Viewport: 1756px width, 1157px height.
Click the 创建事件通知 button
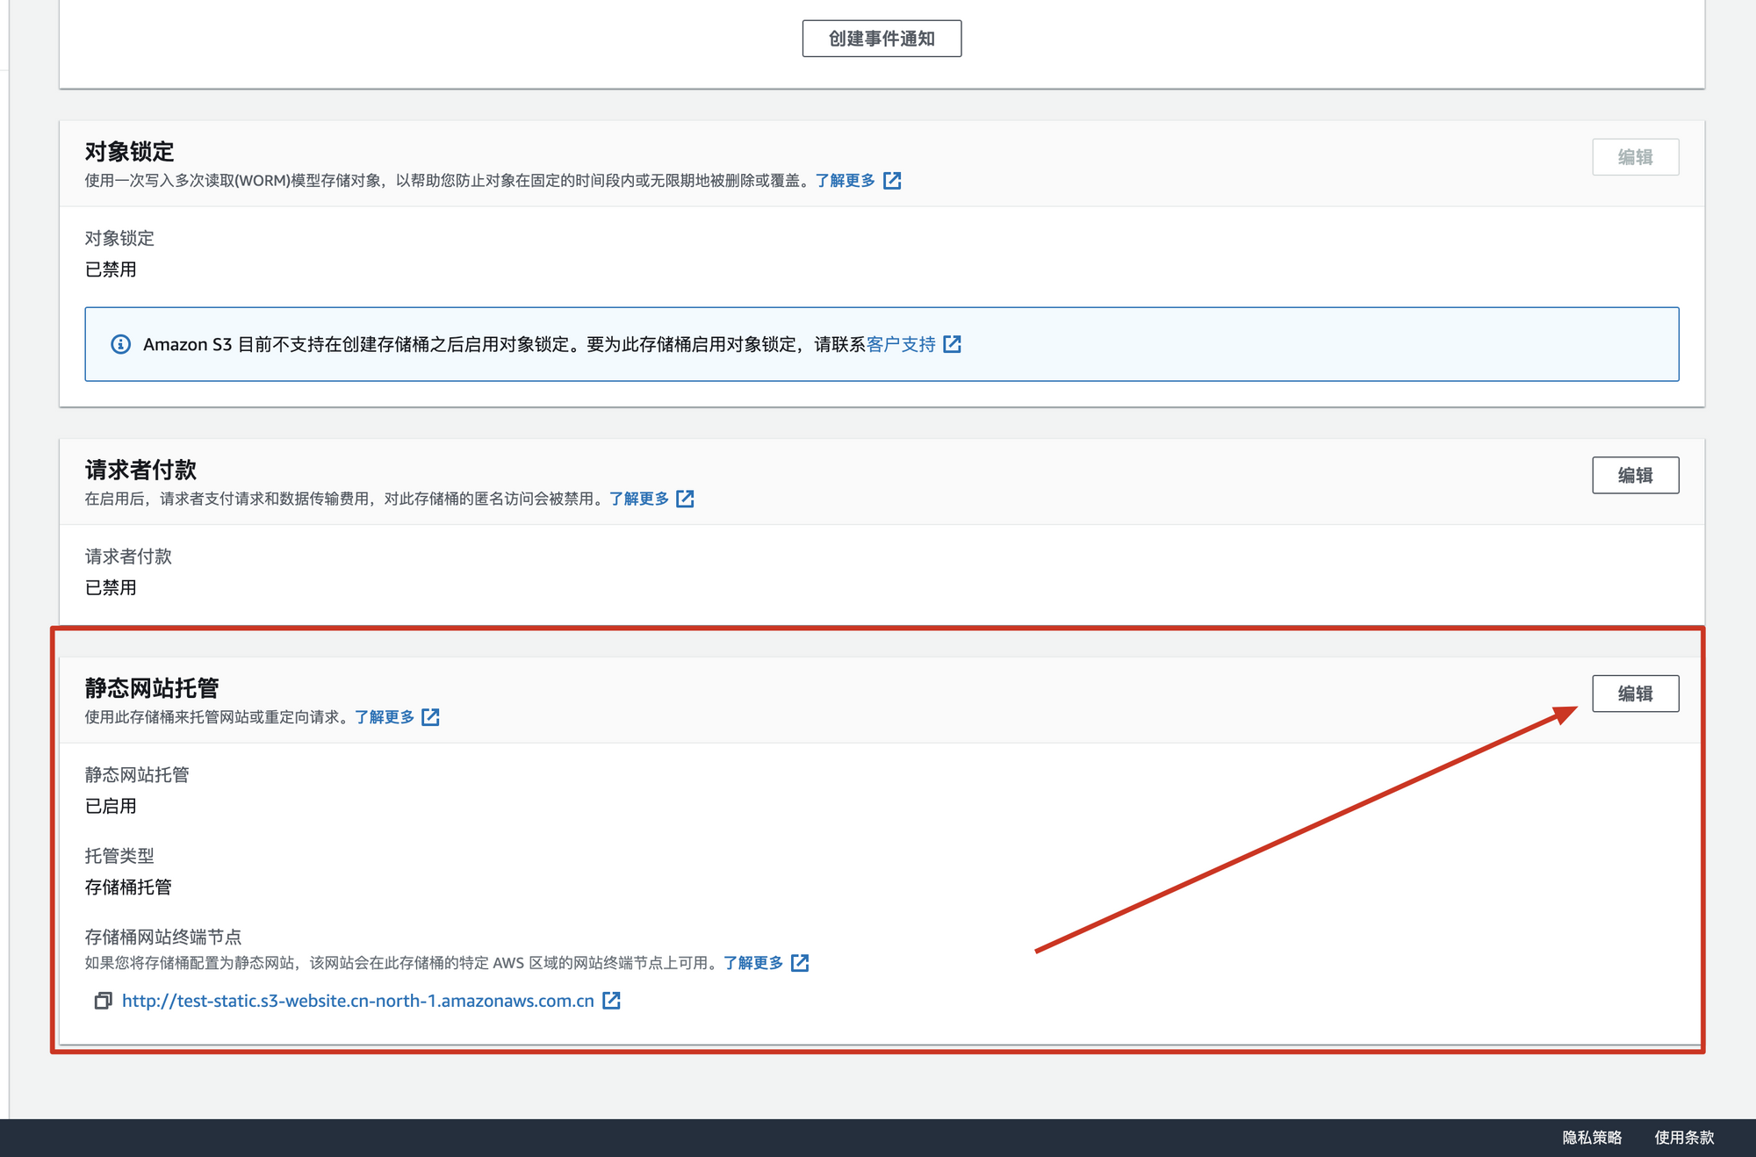882,39
